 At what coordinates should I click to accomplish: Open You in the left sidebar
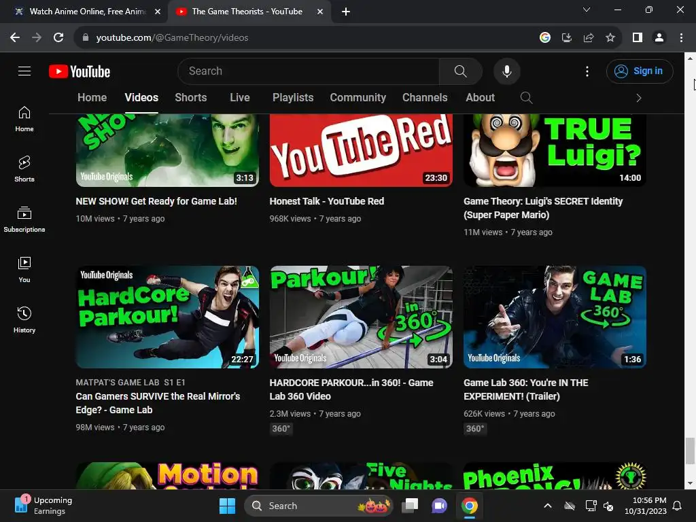pos(24,269)
